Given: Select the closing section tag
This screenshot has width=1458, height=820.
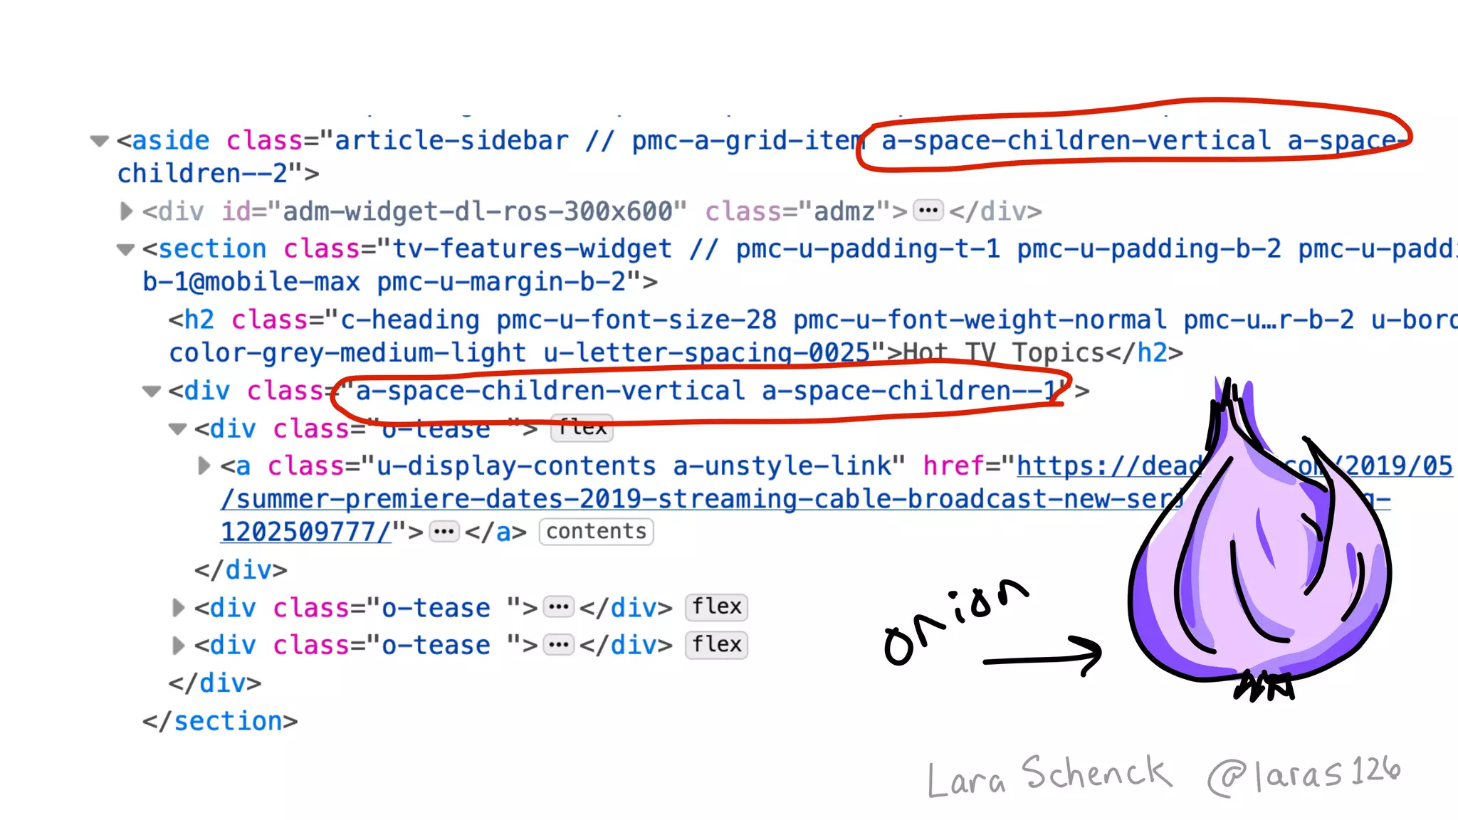Looking at the screenshot, I should 220,721.
